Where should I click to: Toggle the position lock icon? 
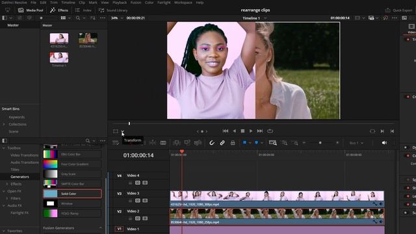pos(233,143)
